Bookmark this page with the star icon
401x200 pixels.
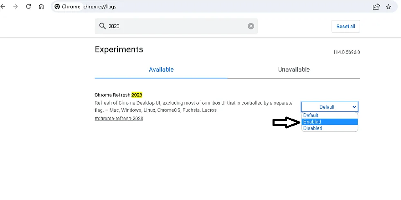[389, 7]
